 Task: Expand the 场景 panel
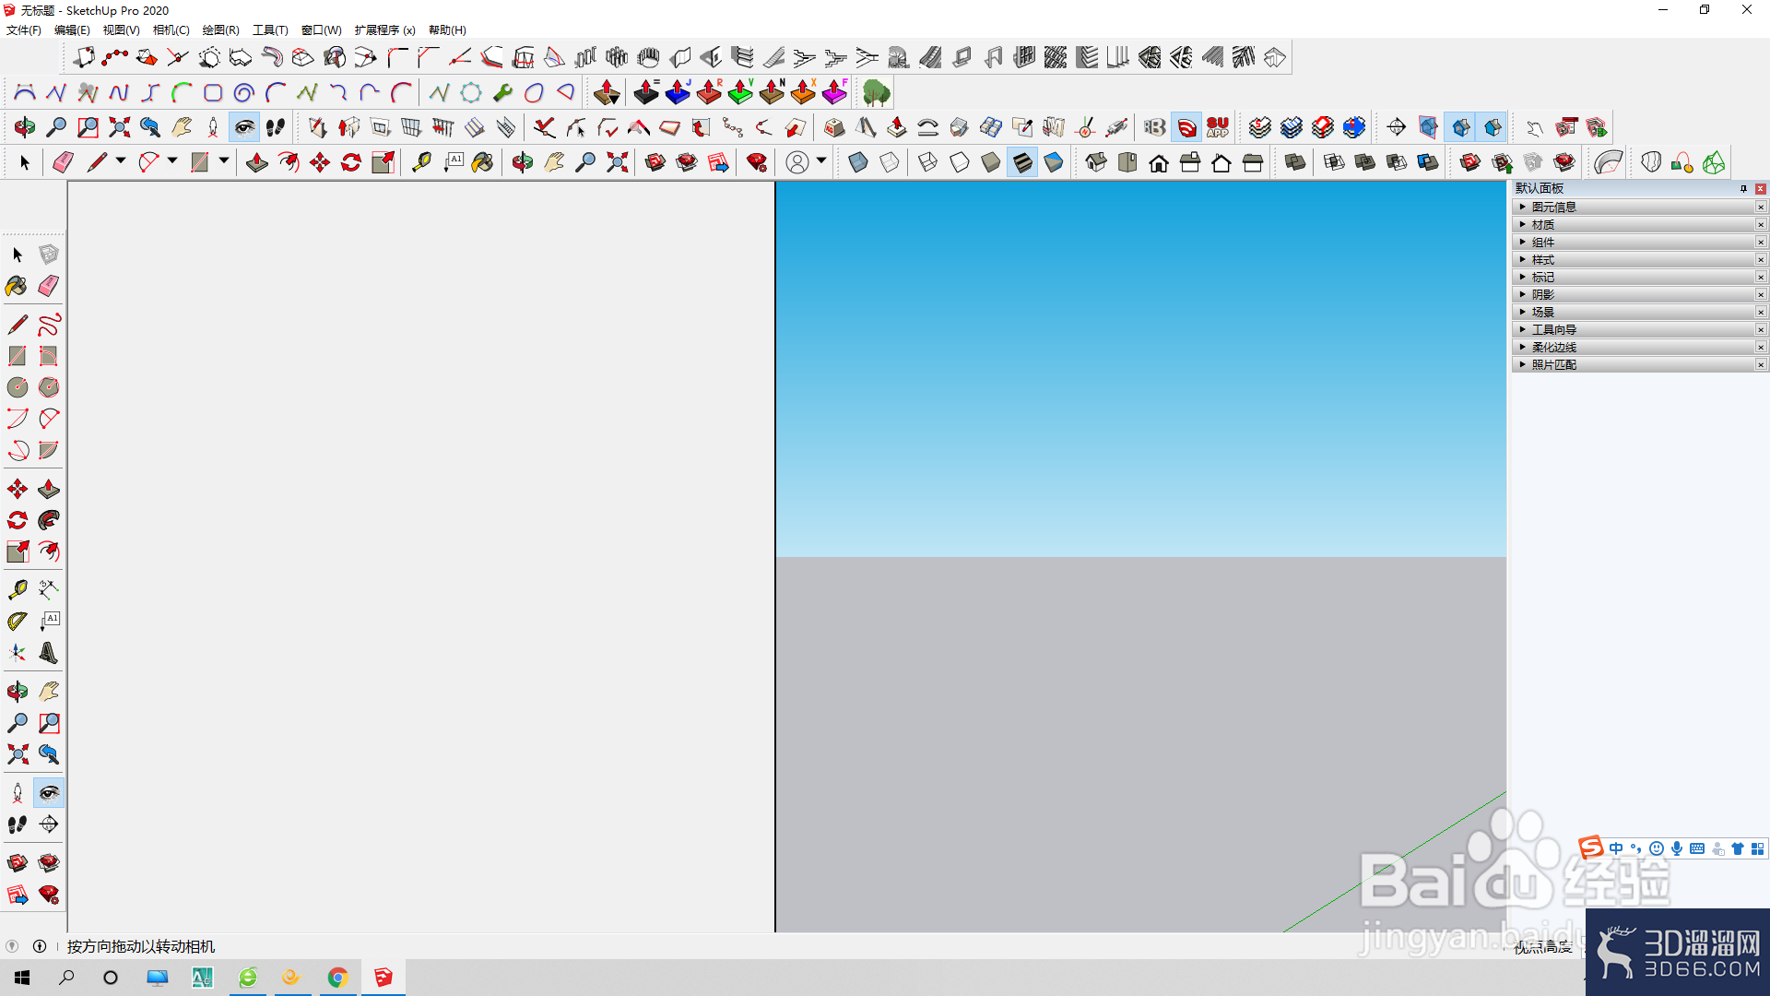[1638, 313]
